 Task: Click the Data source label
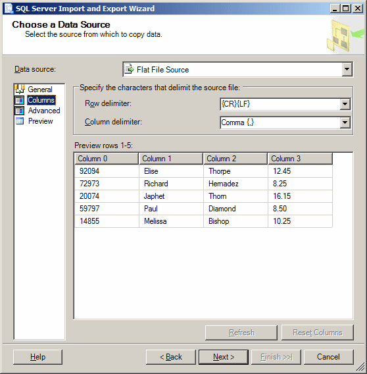pyautogui.click(x=35, y=69)
